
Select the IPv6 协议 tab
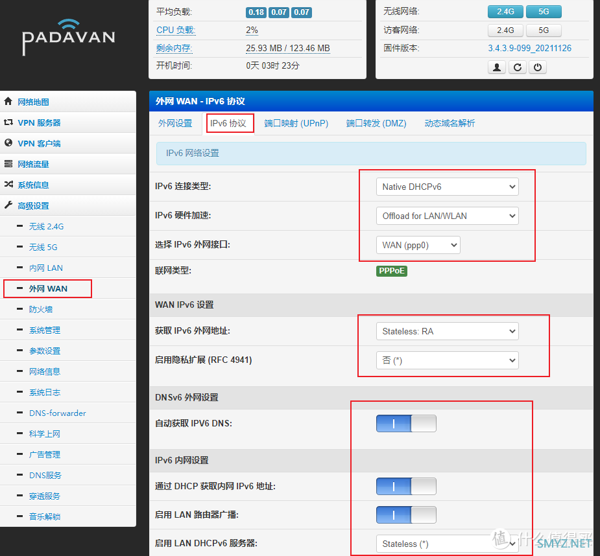point(228,123)
